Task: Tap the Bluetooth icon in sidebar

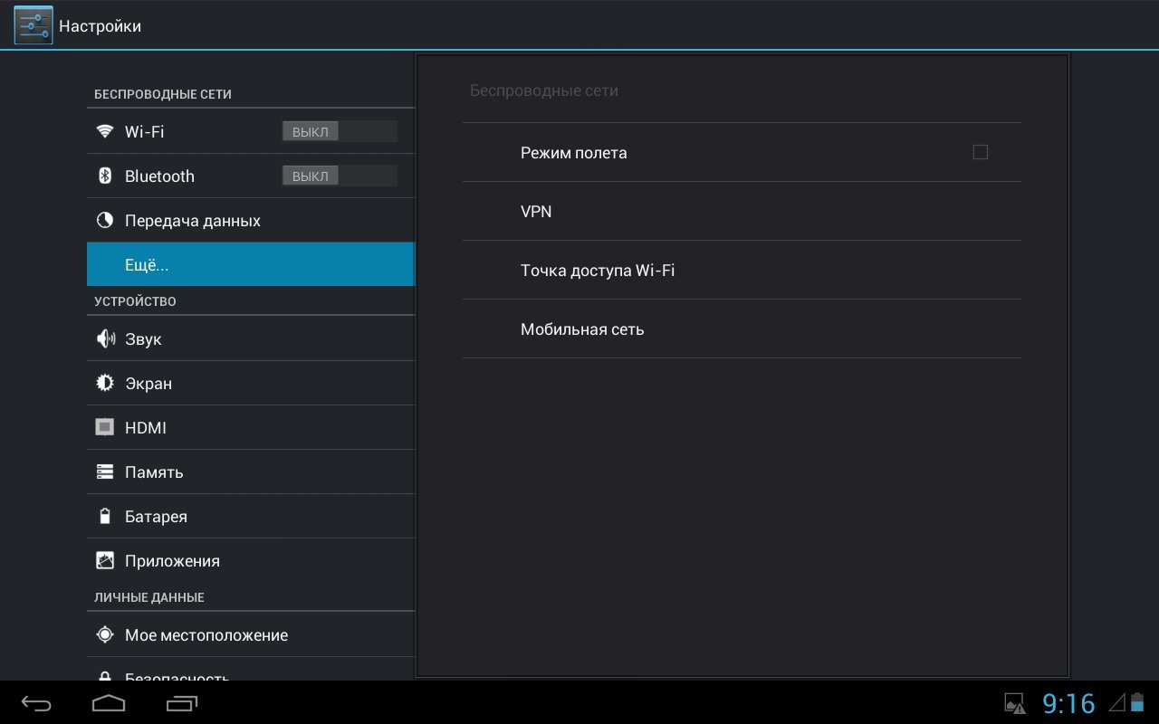Action: (x=105, y=176)
